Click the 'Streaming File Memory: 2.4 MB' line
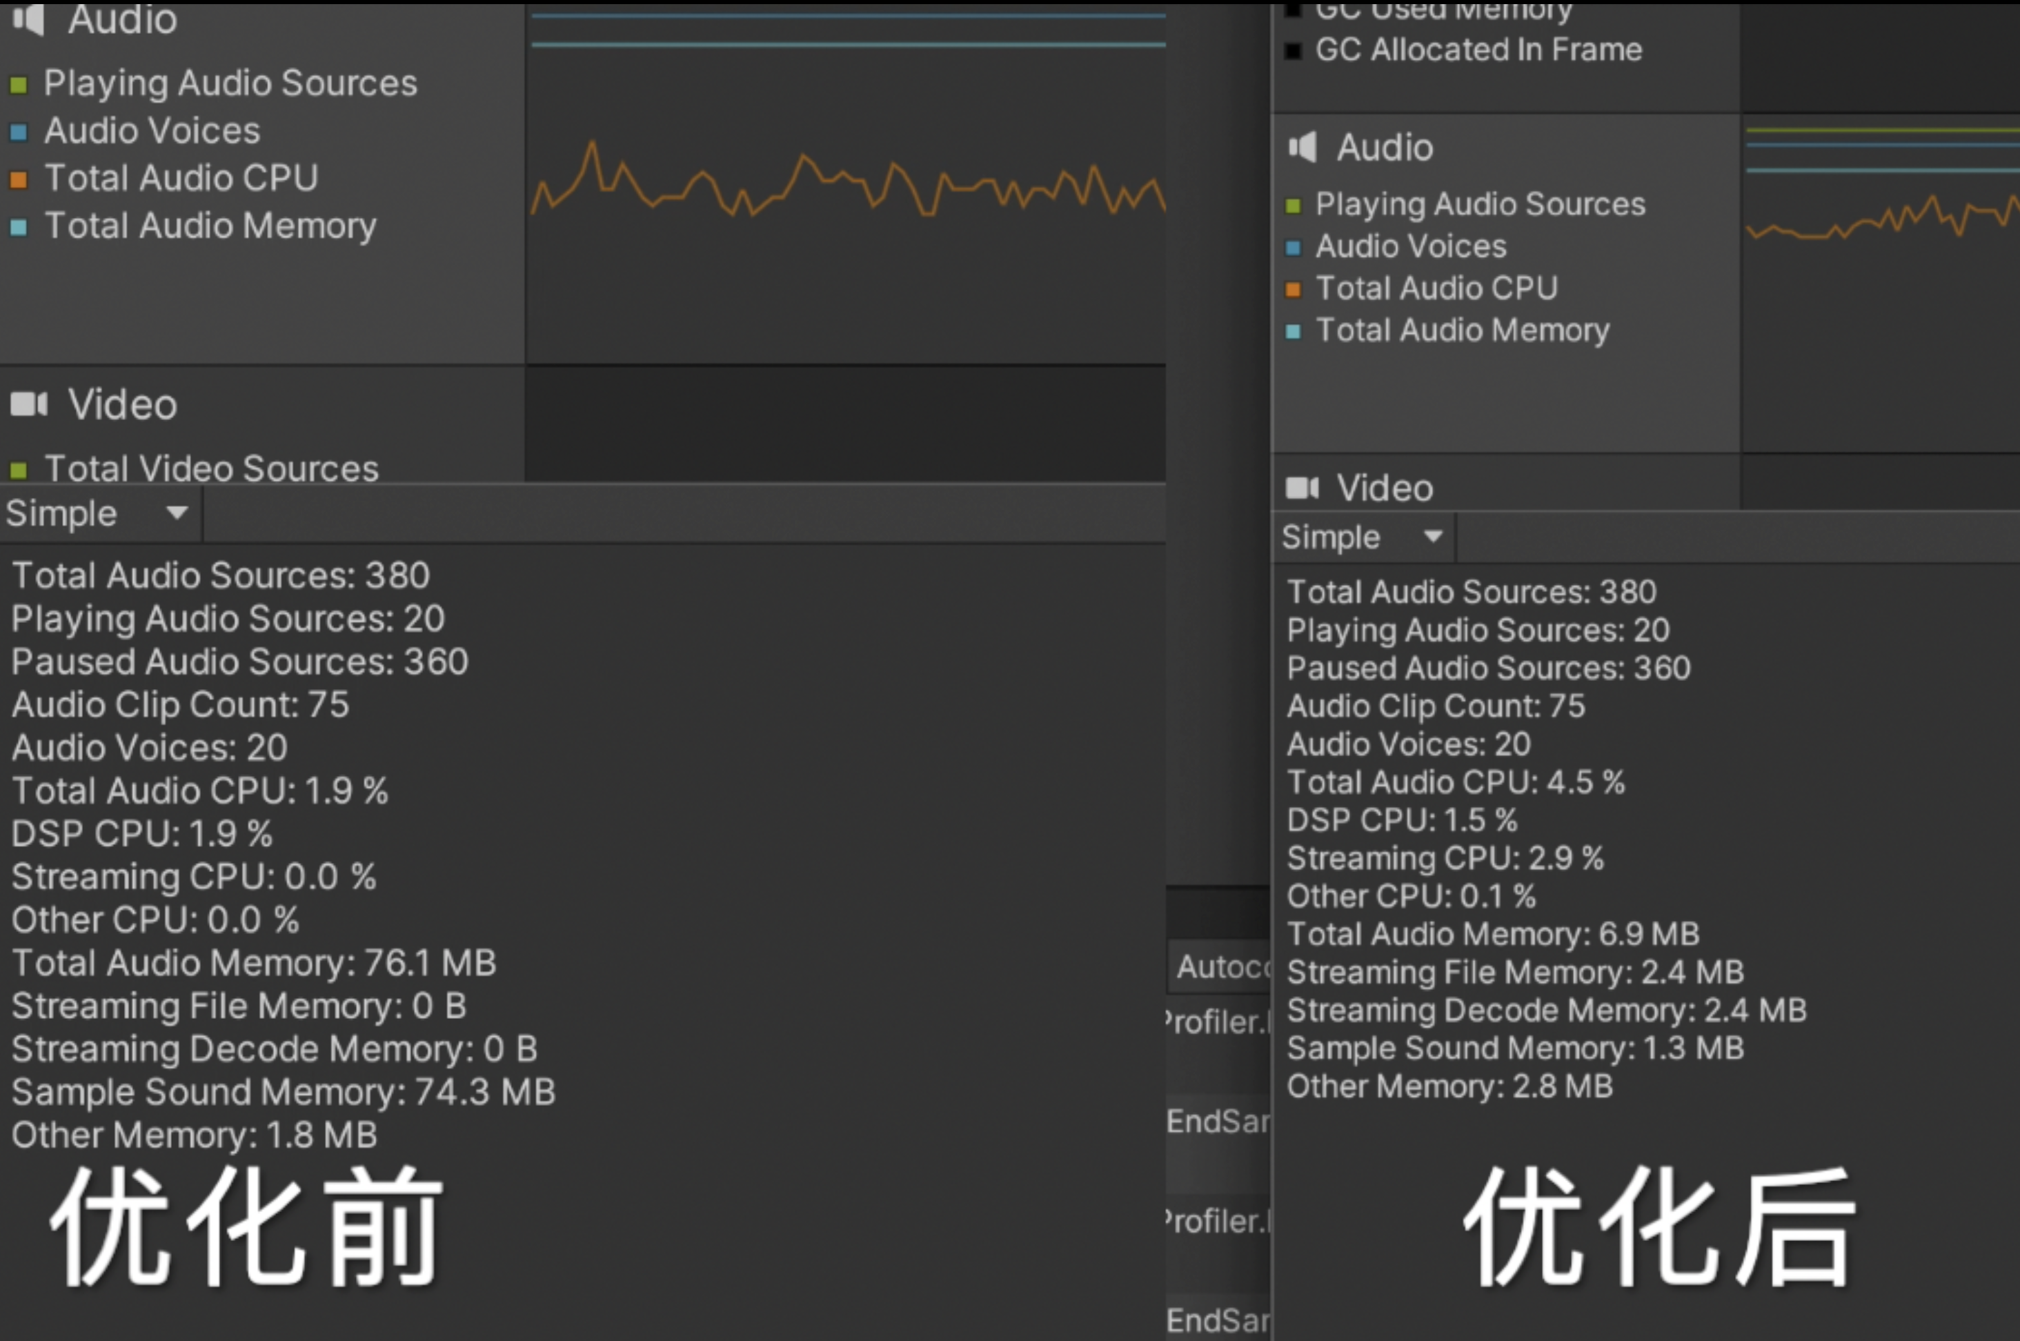 (1516, 973)
